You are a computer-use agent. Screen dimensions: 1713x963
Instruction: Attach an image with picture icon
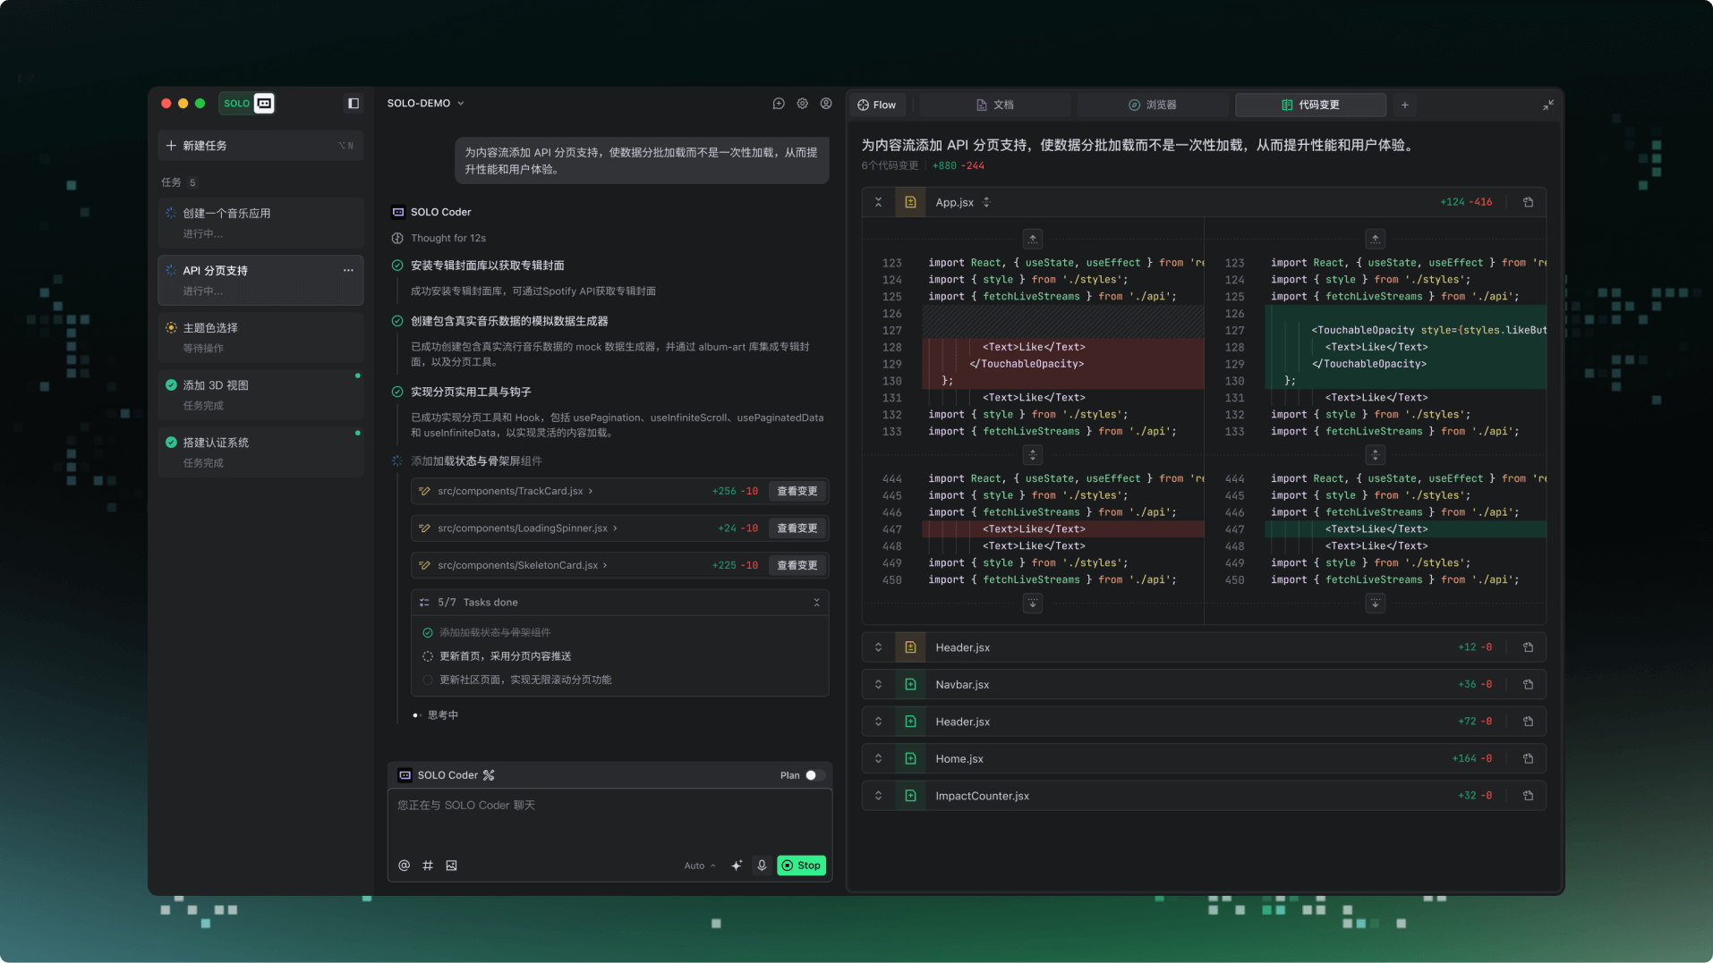tap(452, 866)
